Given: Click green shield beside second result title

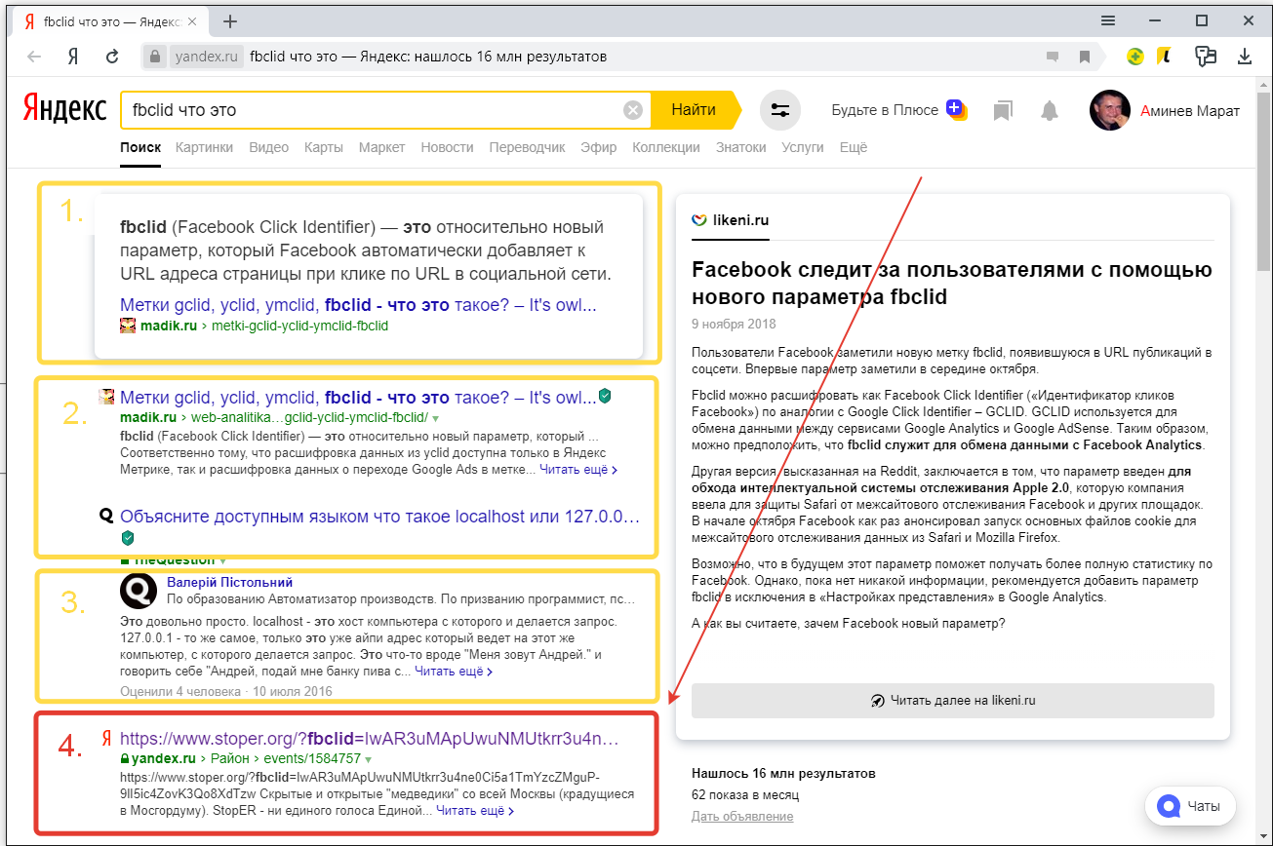Looking at the screenshot, I should (x=605, y=396).
